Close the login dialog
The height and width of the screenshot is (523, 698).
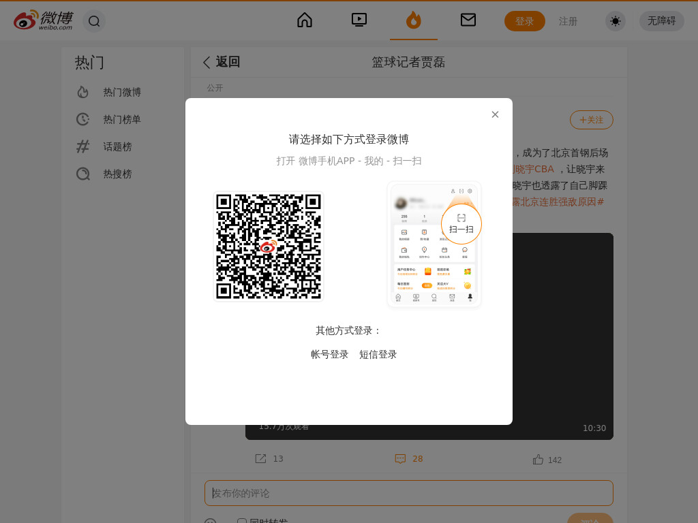tap(495, 114)
